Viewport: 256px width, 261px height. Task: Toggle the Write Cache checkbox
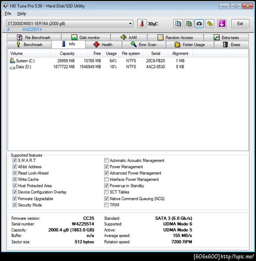[15, 179]
